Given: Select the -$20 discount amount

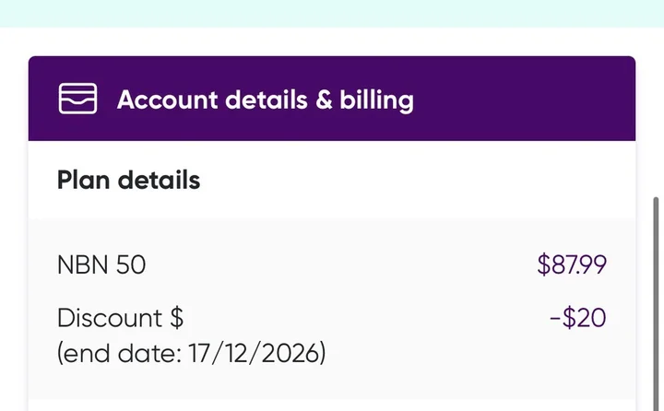Looking at the screenshot, I should pyautogui.click(x=577, y=318).
